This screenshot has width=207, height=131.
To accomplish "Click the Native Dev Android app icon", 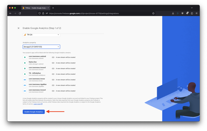I will (25, 63).
